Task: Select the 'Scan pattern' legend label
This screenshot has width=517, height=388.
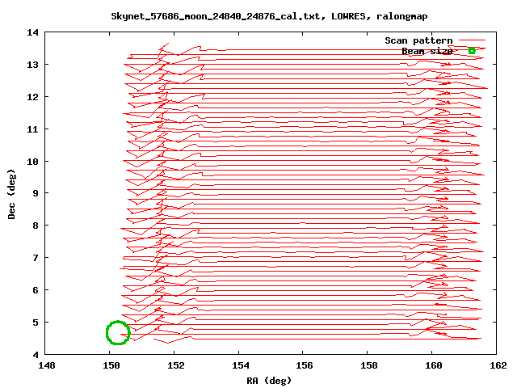Action: click(418, 40)
